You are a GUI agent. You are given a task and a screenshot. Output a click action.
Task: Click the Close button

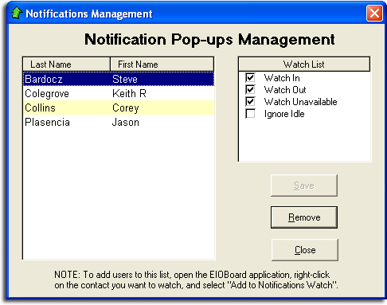click(x=305, y=250)
